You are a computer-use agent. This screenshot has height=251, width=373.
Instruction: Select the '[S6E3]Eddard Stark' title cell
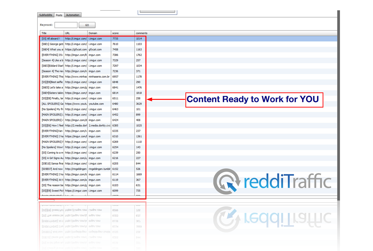pos(52,66)
